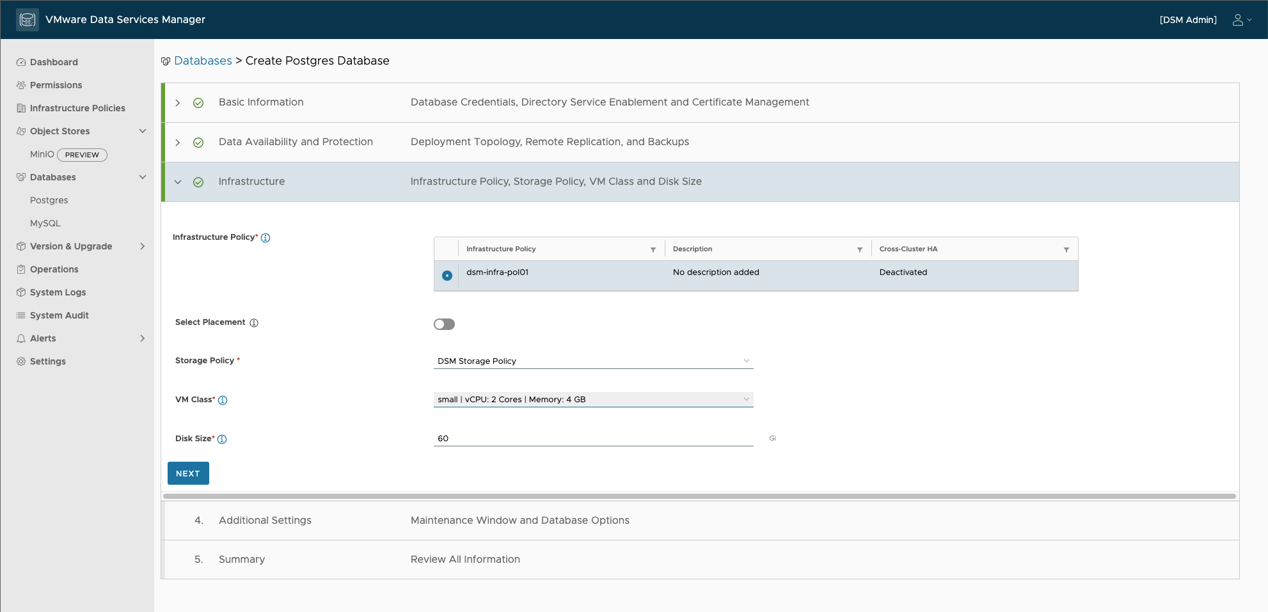Click the VMware Data Services Manager logo

tap(28, 20)
